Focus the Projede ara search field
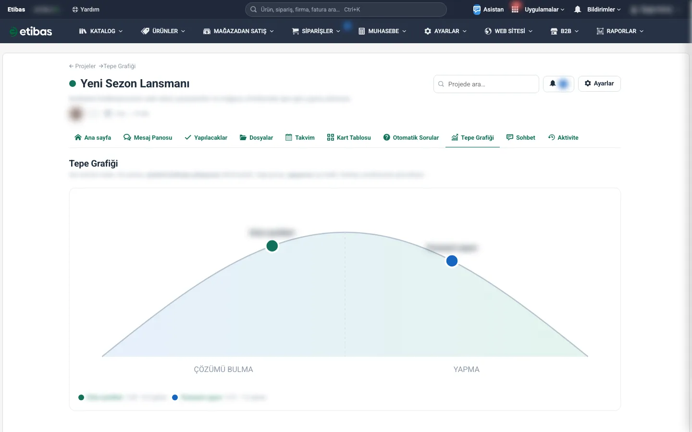 pyautogui.click(x=486, y=84)
